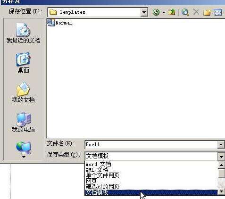
Task: Select 桌面 in the places bar
Action: tap(23, 63)
